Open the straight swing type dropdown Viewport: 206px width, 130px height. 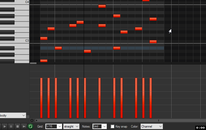tap(71, 127)
